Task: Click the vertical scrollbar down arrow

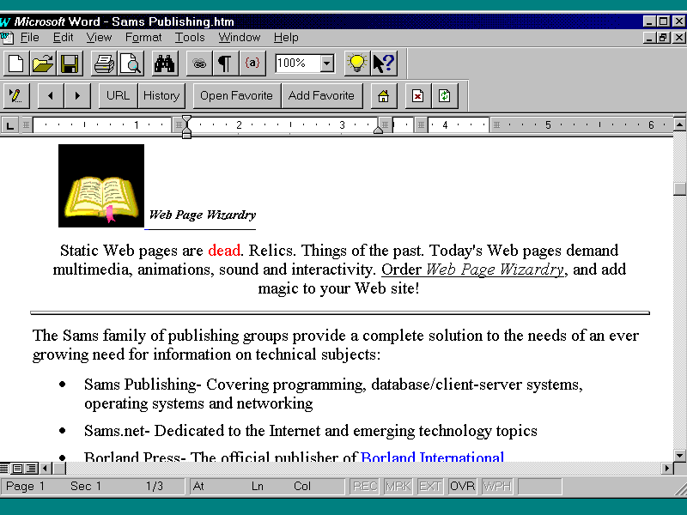Action: (x=680, y=455)
